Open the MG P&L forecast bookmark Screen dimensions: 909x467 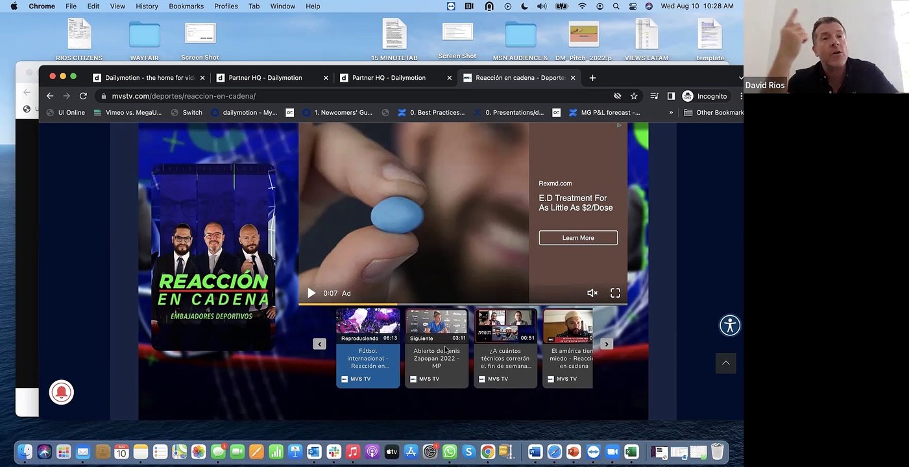605,113
